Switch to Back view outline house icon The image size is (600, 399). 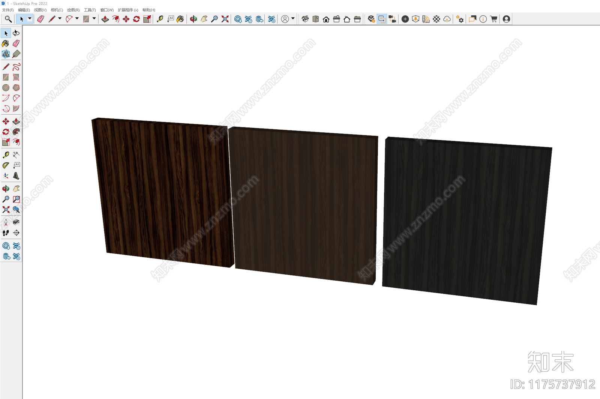(x=347, y=19)
